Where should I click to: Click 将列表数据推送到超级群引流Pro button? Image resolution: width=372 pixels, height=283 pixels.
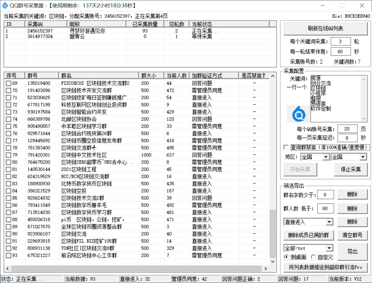tap(325, 267)
